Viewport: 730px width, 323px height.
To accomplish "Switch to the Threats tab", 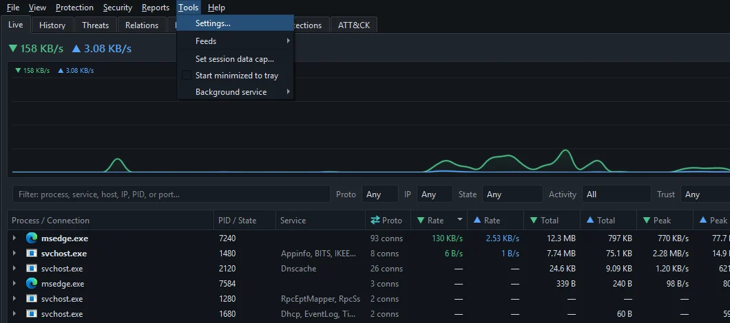I will 96,25.
